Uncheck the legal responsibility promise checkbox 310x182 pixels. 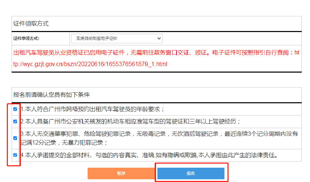tap(15, 155)
